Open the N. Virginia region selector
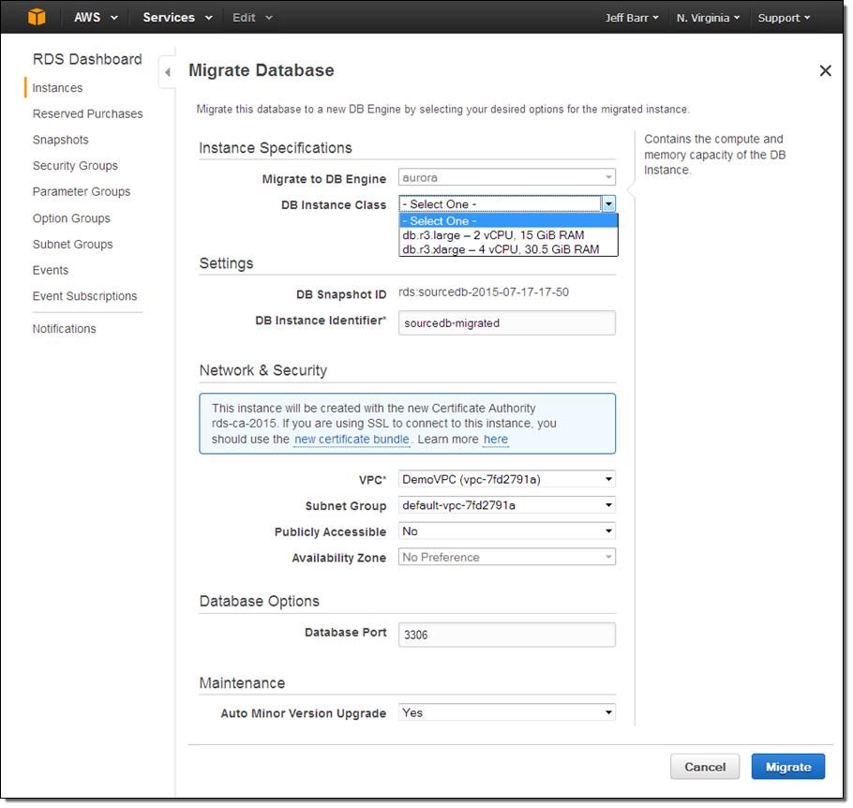The height and width of the screenshot is (808, 853). (x=708, y=18)
